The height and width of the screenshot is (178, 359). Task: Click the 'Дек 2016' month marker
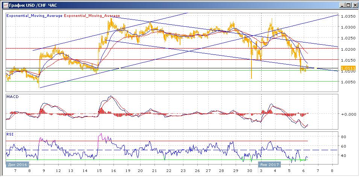pos(18,165)
